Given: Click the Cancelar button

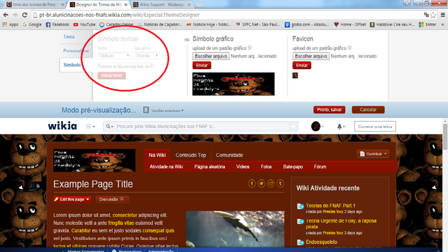Looking at the screenshot, I should coord(368,110).
